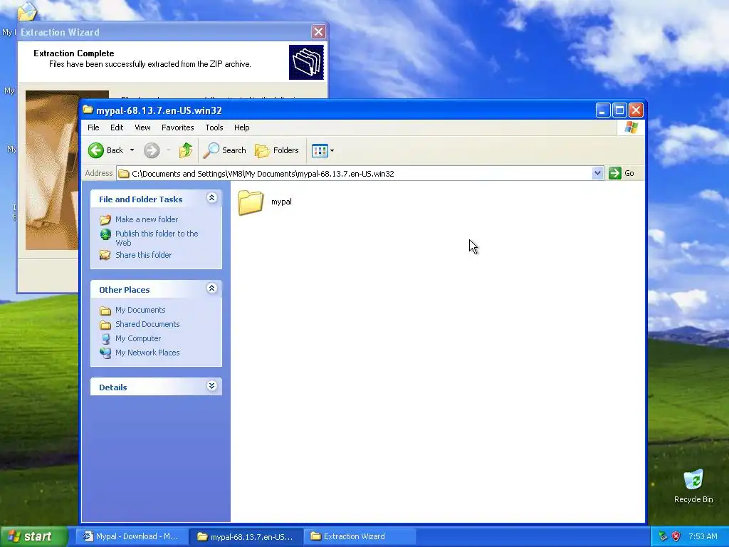This screenshot has height=547, width=729.
Task: Collapse the Other Places panel
Action: pos(211,288)
